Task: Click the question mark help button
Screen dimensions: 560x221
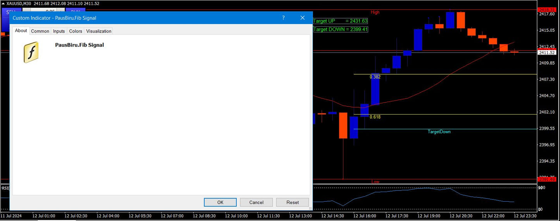Action: click(x=283, y=18)
